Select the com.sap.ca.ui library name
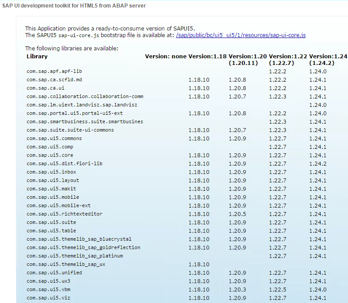This screenshot has width=348, height=303. [46, 88]
